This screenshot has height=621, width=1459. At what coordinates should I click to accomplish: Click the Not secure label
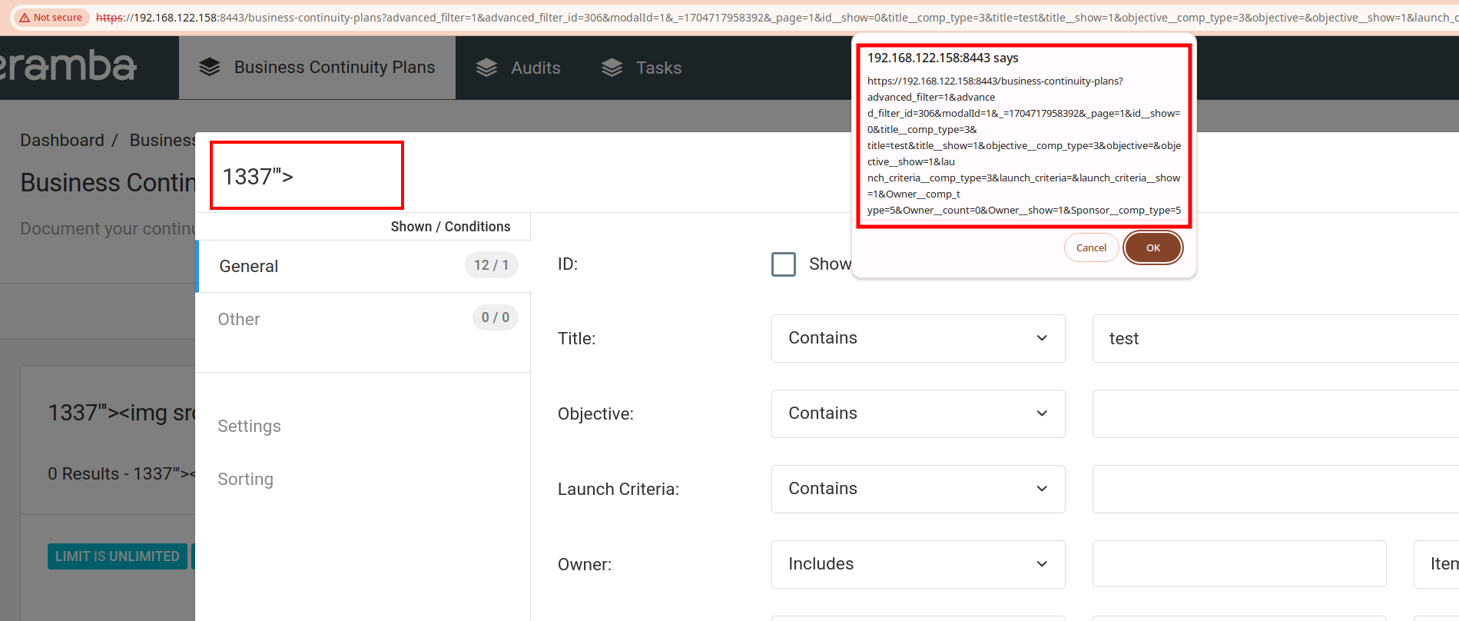(x=58, y=18)
